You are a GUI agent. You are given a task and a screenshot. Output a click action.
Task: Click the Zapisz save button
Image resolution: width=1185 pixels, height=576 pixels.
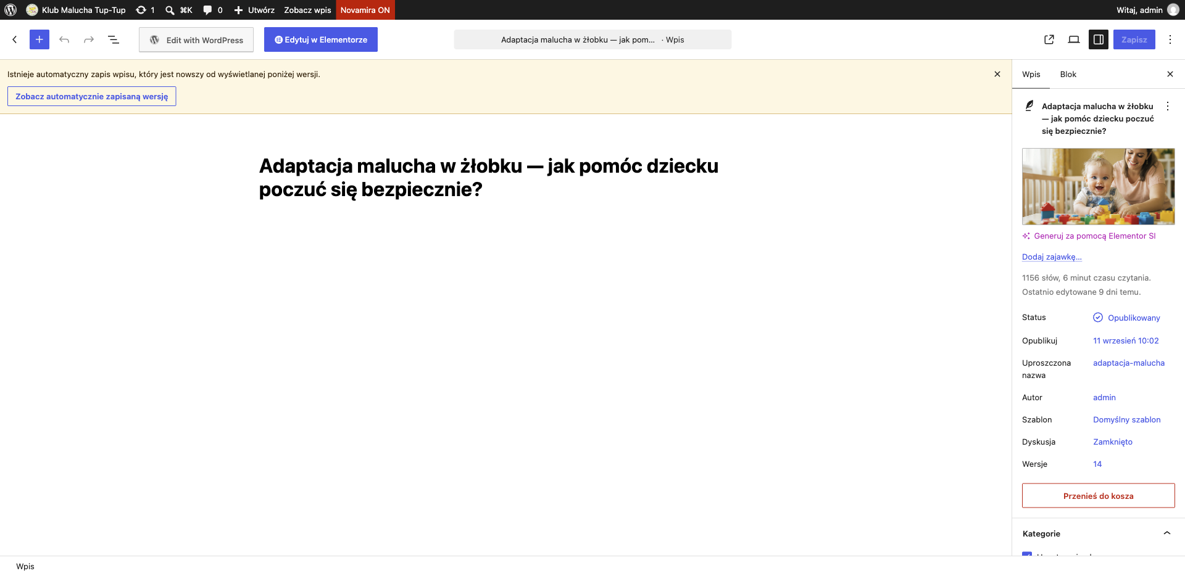tap(1134, 39)
